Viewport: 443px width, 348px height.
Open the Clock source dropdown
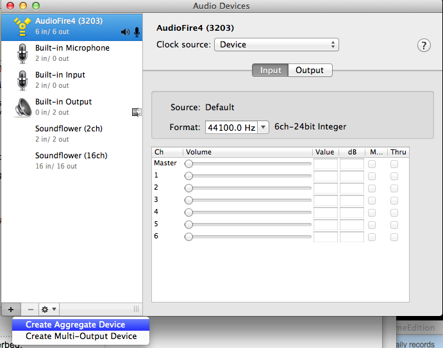point(276,45)
